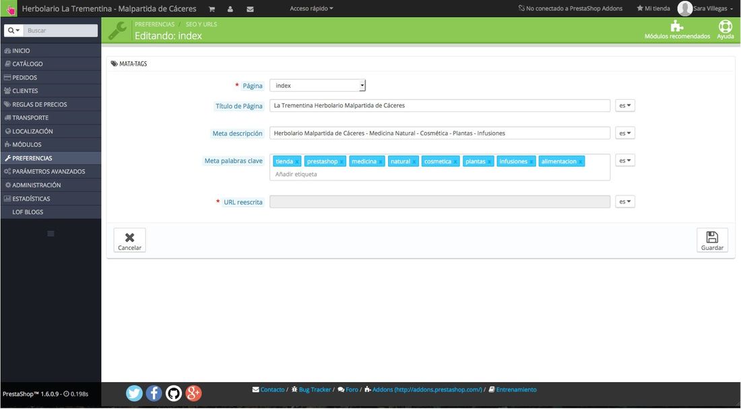741x409 pixels.
Task: Click the shop name 'Herbolario La Trementina' title
Action: tap(109, 9)
